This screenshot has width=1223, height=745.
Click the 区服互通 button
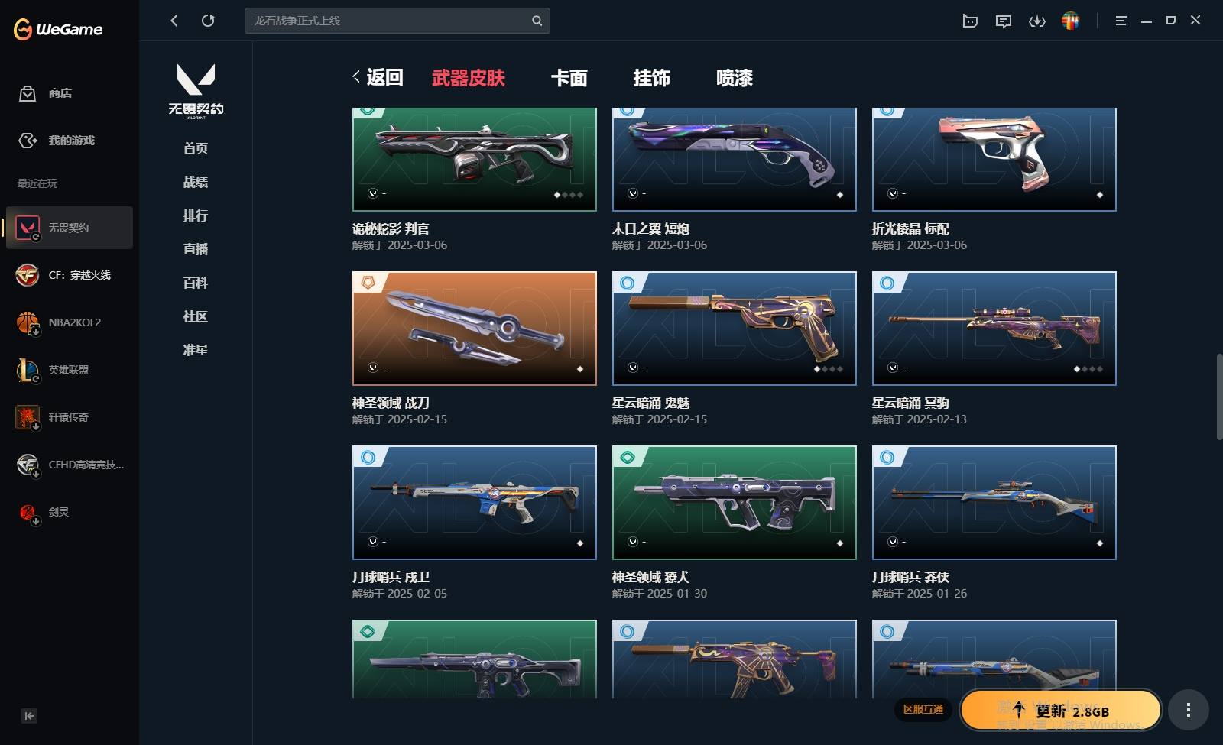[x=923, y=709]
